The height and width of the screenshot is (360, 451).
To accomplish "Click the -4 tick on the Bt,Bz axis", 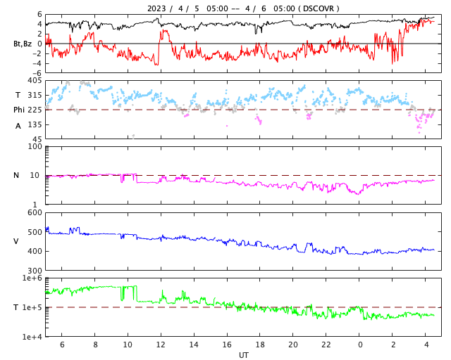I will (x=37, y=63).
